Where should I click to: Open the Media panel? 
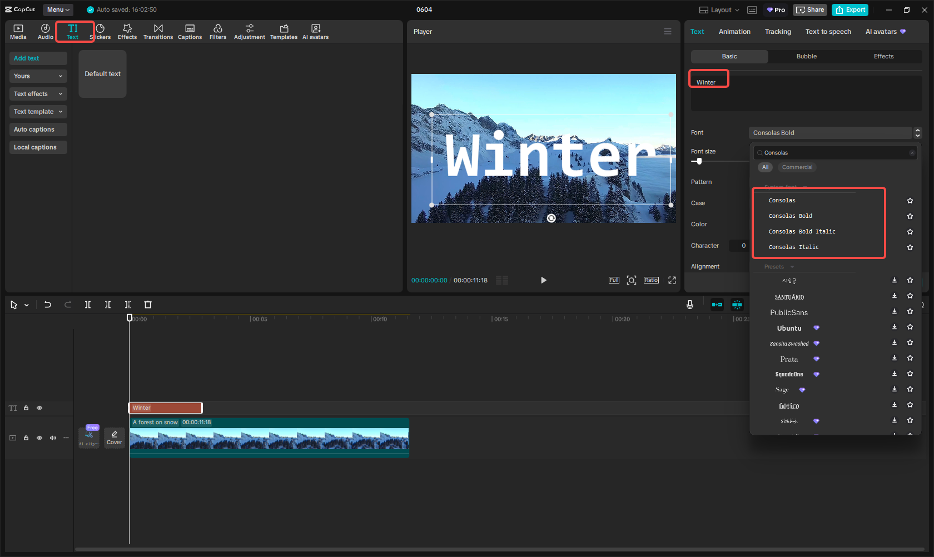[18, 31]
